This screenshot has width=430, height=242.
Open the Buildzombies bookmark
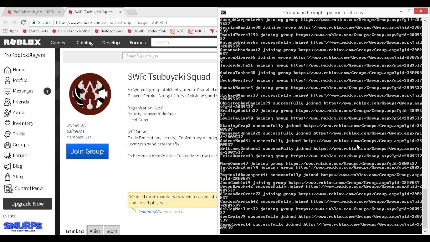(109, 31)
